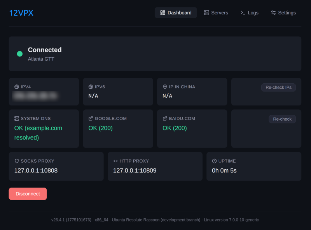Click the location pin icon for IP in China
The width and height of the screenshot is (311, 230).
[x=165, y=87]
